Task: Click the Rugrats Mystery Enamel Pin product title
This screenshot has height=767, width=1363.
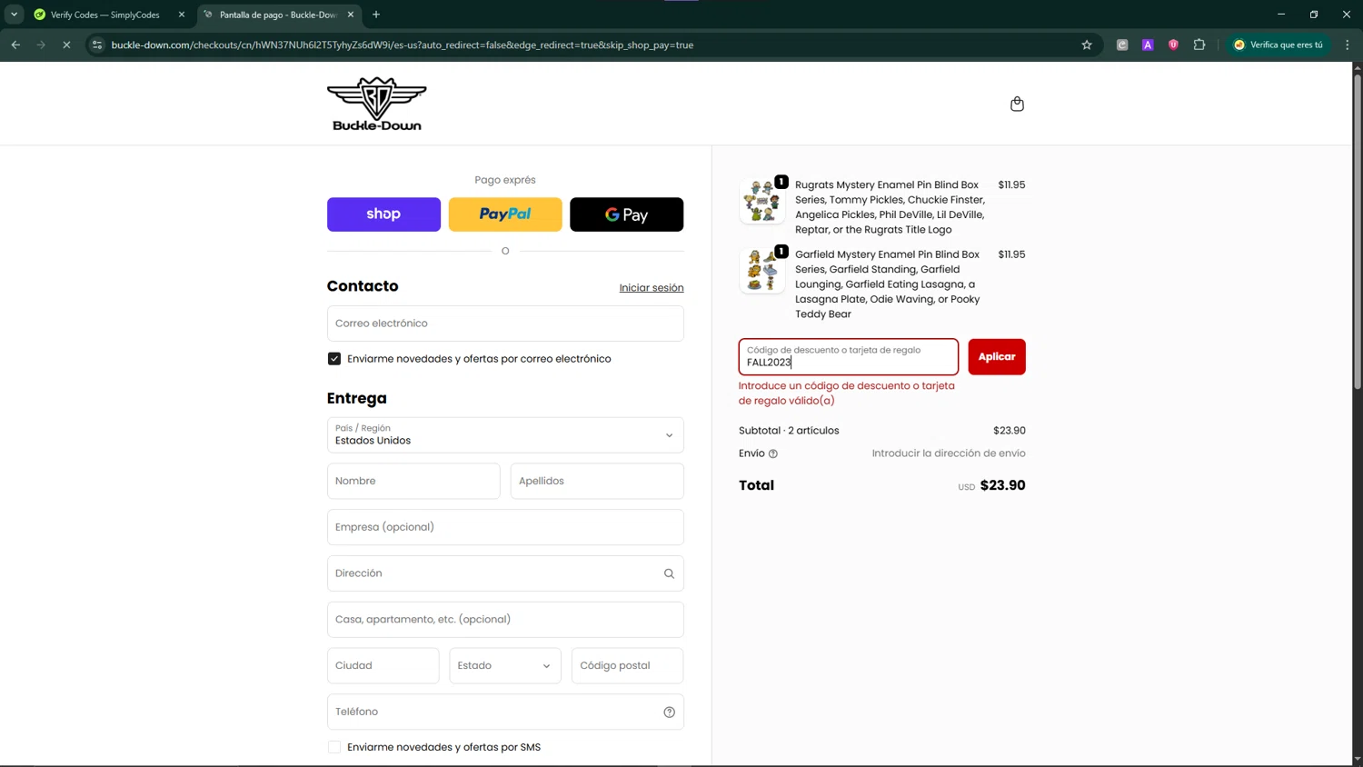Action: pyautogui.click(x=890, y=207)
